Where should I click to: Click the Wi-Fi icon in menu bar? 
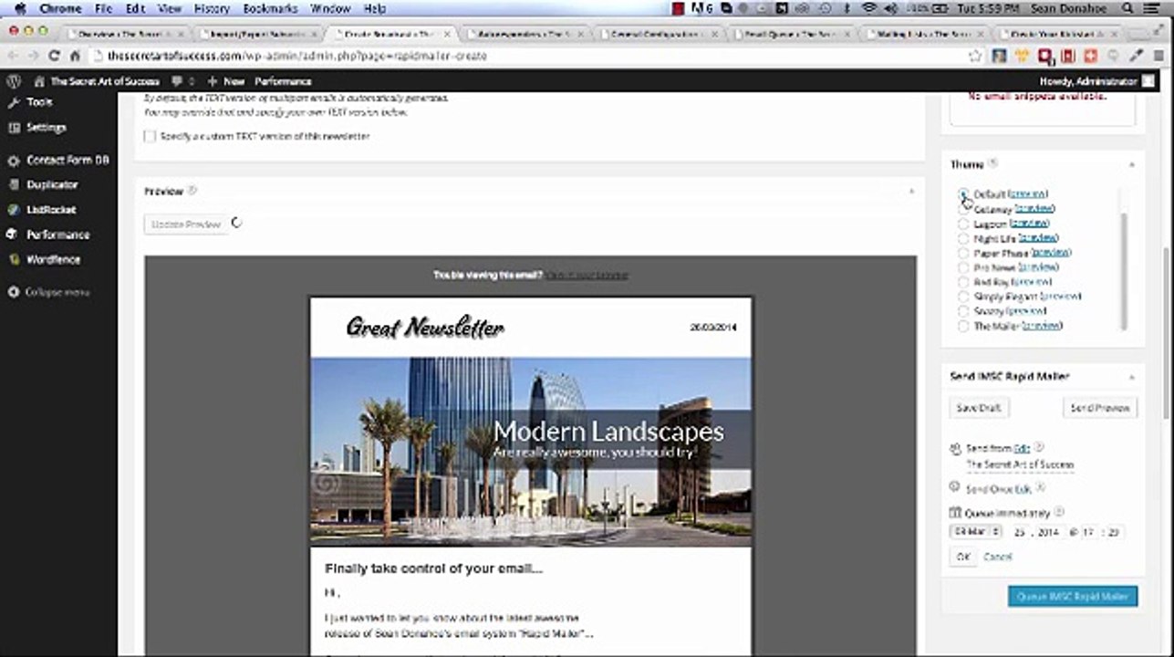click(868, 8)
